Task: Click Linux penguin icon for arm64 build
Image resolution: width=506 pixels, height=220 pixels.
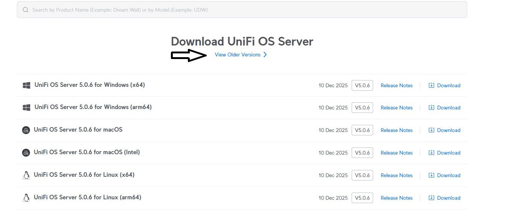Action: [26, 198]
